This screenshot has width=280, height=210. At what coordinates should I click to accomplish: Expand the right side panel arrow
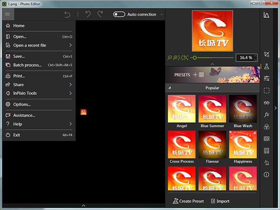click(275, 108)
